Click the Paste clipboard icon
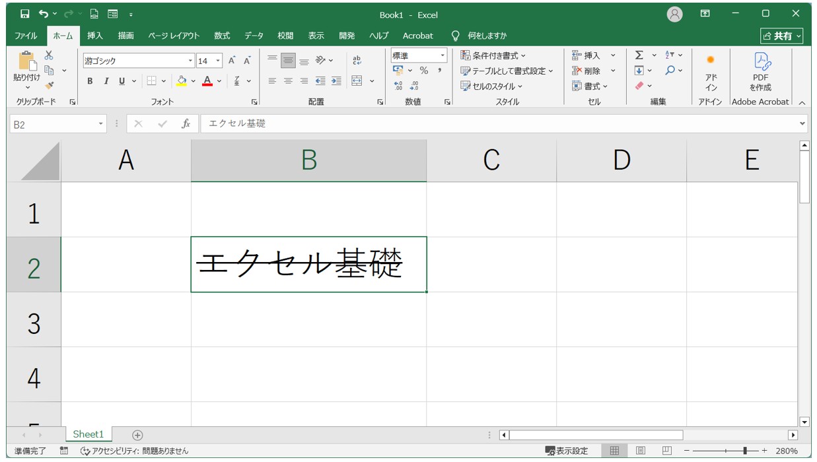Screen dimensions: 817x462 [27, 61]
